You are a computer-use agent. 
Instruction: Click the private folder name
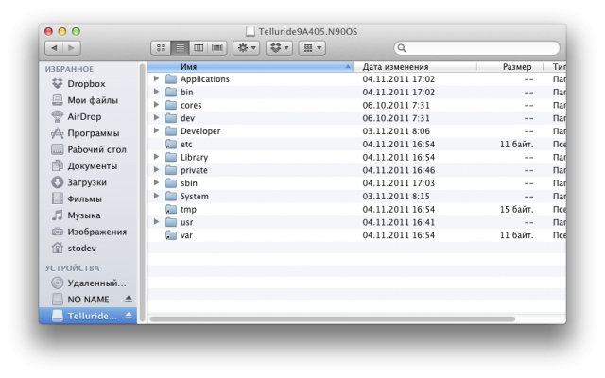click(x=194, y=170)
